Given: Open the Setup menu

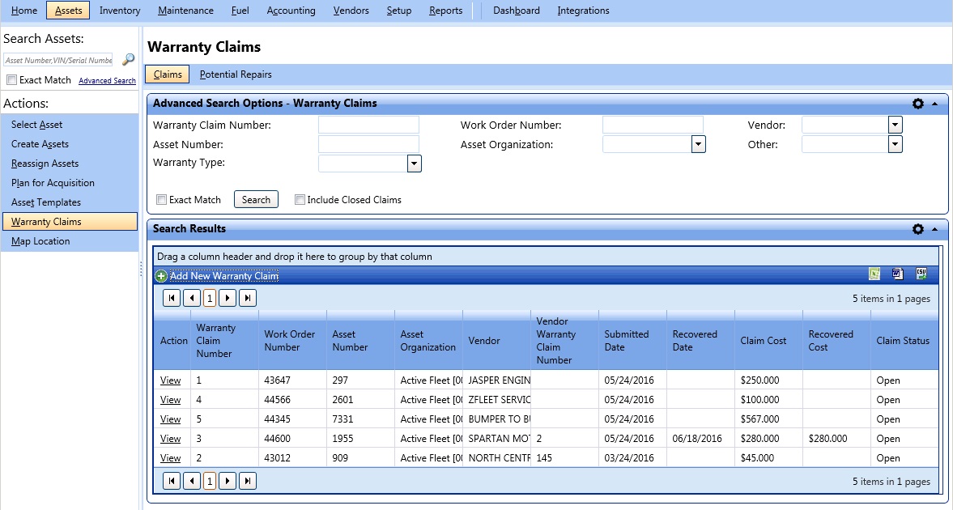Looking at the screenshot, I should pos(398,11).
